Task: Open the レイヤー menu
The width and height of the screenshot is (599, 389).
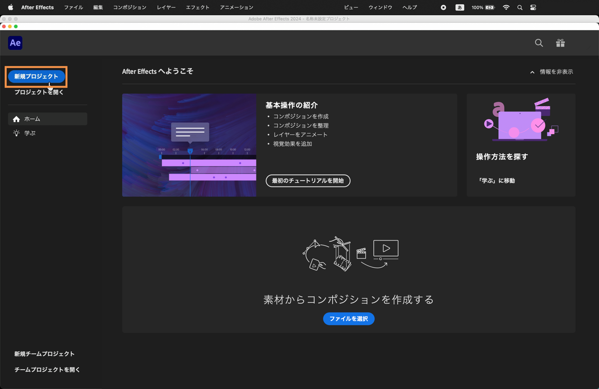Action: (166, 8)
